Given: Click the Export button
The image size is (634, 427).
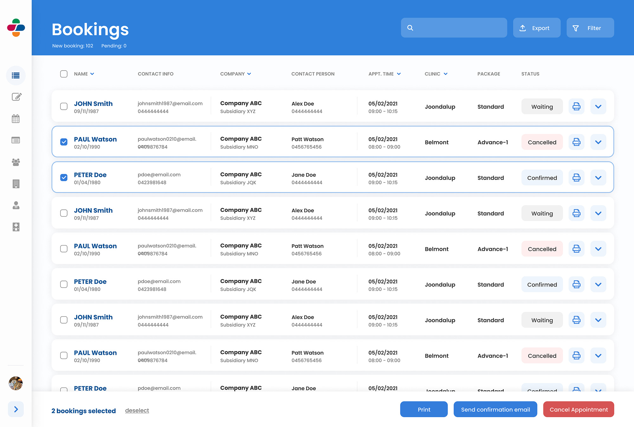Looking at the screenshot, I should click(x=537, y=28).
